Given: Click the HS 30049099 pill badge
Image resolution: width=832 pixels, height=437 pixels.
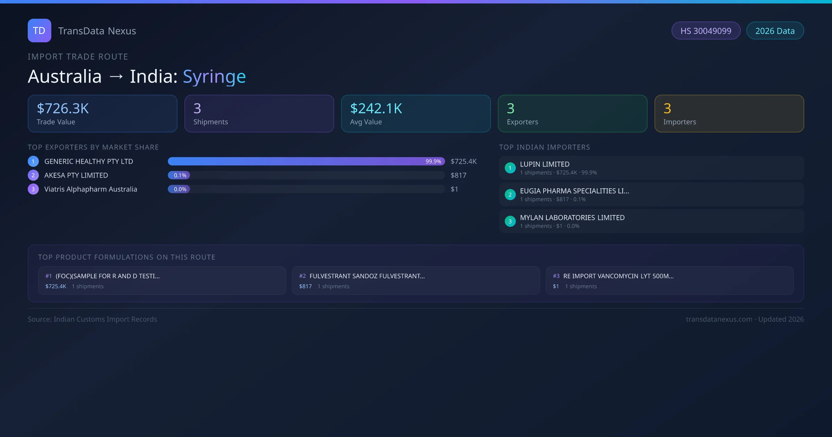Looking at the screenshot, I should click(x=706, y=31).
